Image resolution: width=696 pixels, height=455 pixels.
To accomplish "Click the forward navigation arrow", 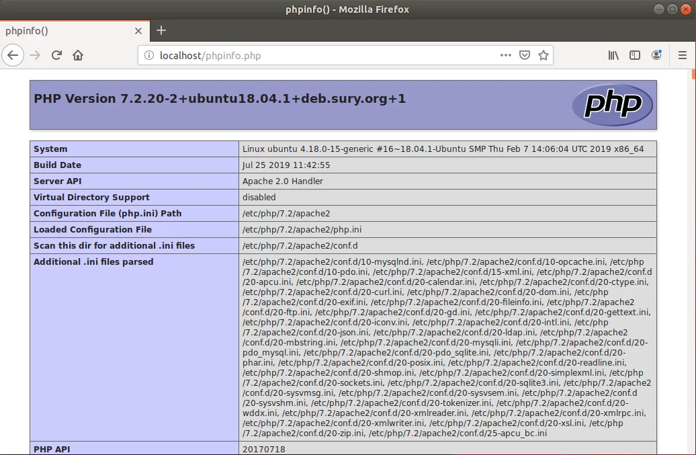I will [x=35, y=56].
